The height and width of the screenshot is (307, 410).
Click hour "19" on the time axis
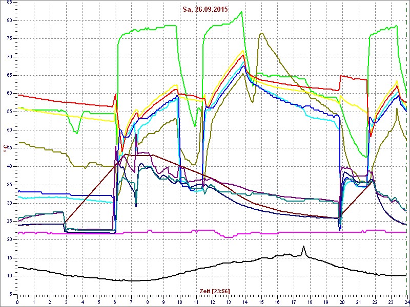click(x=325, y=302)
